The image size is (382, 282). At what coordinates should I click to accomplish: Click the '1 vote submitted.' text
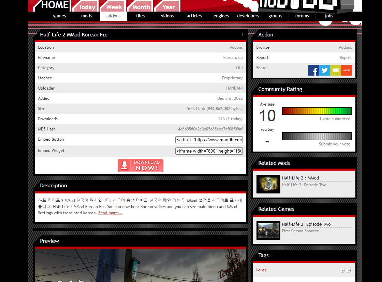click(335, 119)
